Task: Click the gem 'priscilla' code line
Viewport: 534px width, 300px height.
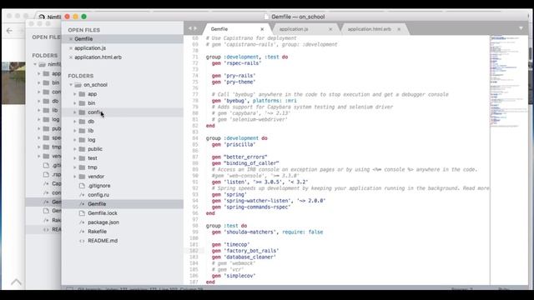Action: coord(234,144)
